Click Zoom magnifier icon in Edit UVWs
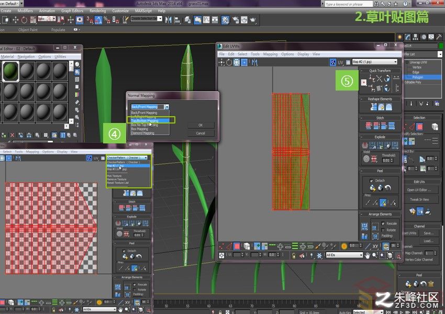This screenshot has height=314, width=445. tap(375, 255)
